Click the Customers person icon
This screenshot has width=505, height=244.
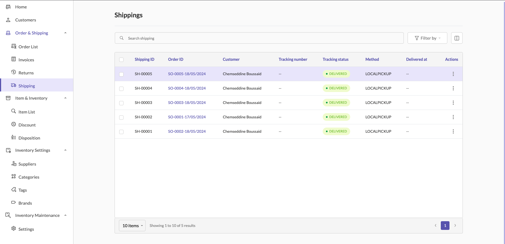click(x=8, y=20)
